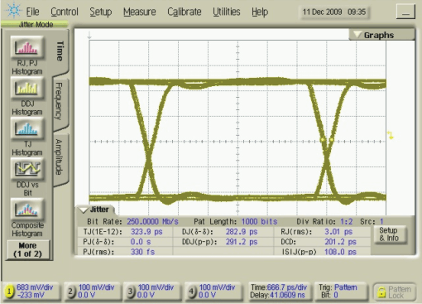
Task: Click the RJ(rms) 3.01 ps value
Action: click(x=338, y=232)
